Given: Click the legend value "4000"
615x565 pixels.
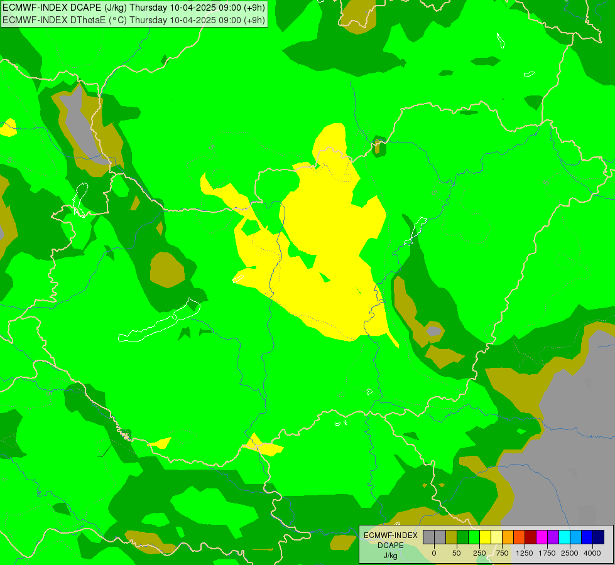Looking at the screenshot, I should pyautogui.click(x=592, y=553).
